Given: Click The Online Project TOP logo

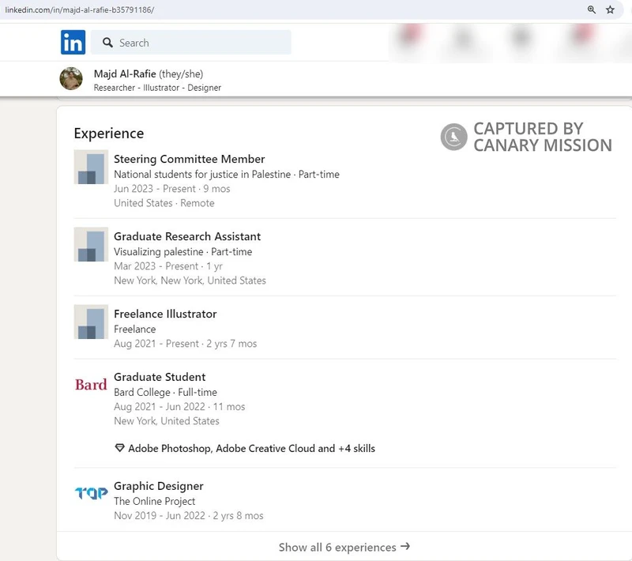Looking at the screenshot, I should point(90,492).
